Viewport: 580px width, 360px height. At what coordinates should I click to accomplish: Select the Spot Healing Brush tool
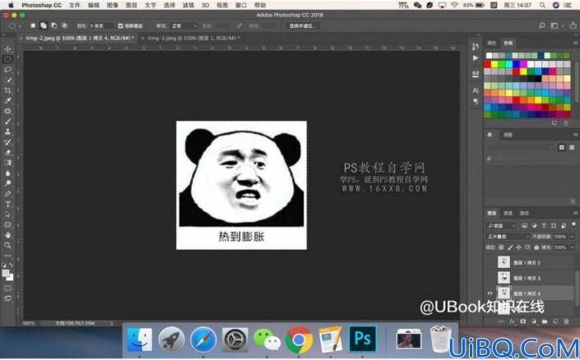(x=7, y=111)
